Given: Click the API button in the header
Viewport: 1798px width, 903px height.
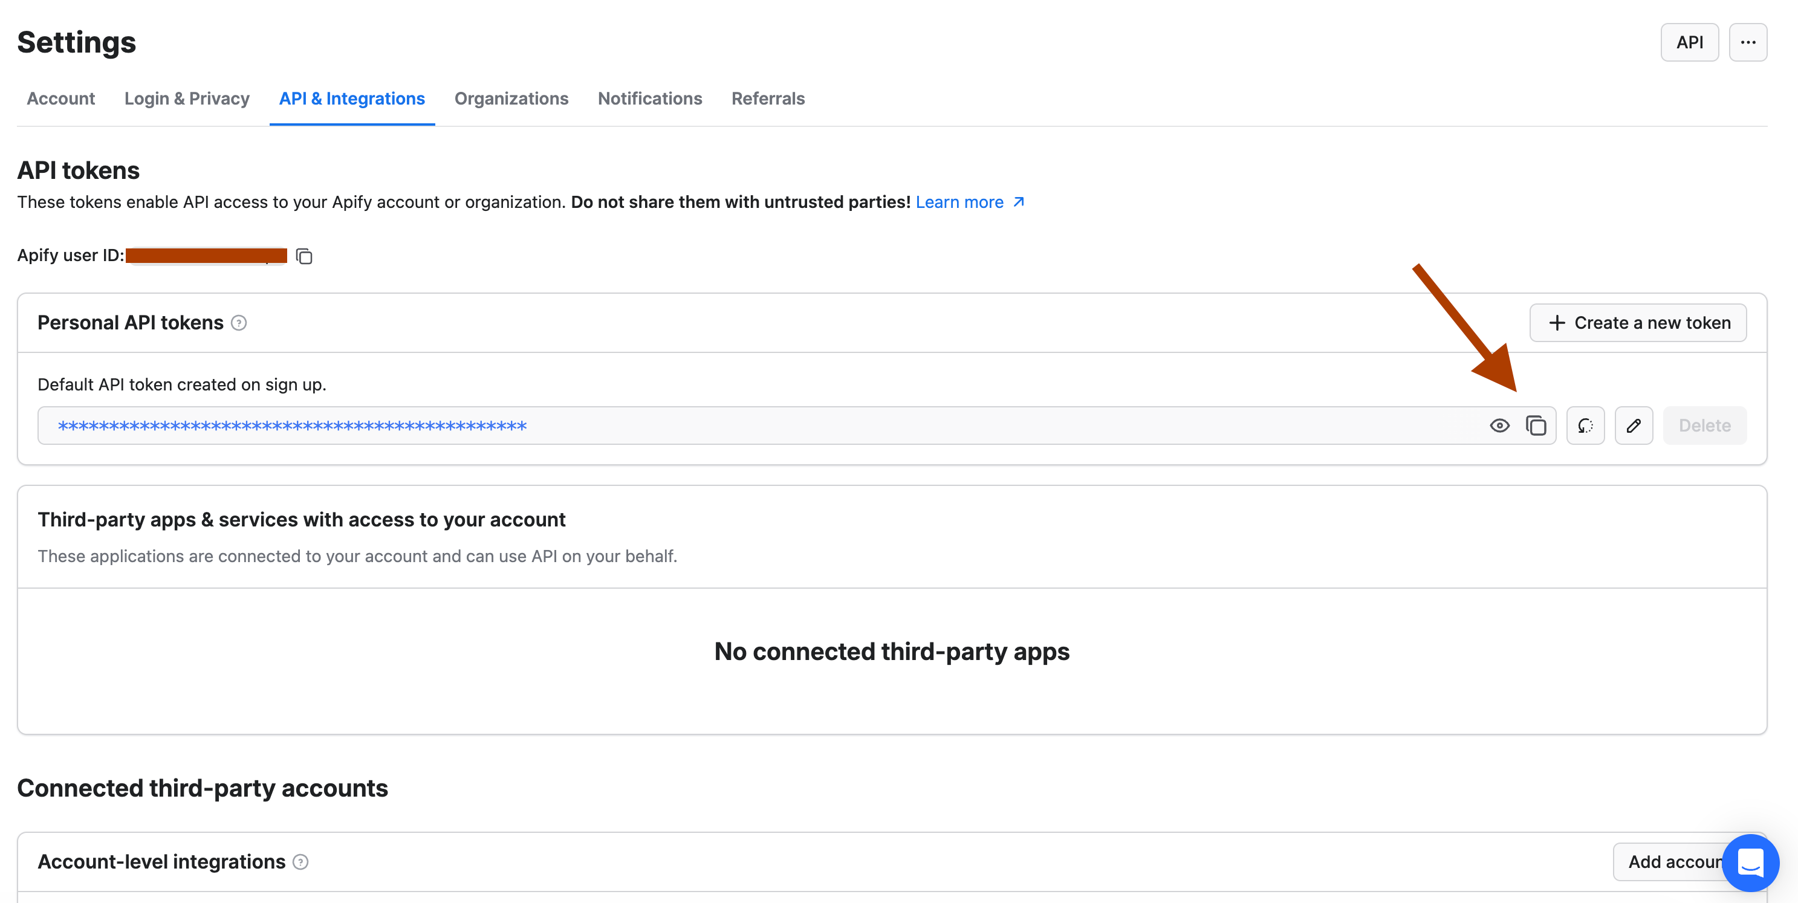Looking at the screenshot, I should click(x=1689, y=42).
